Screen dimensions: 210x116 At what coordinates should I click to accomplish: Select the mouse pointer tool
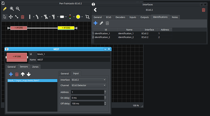coord(5,17)
